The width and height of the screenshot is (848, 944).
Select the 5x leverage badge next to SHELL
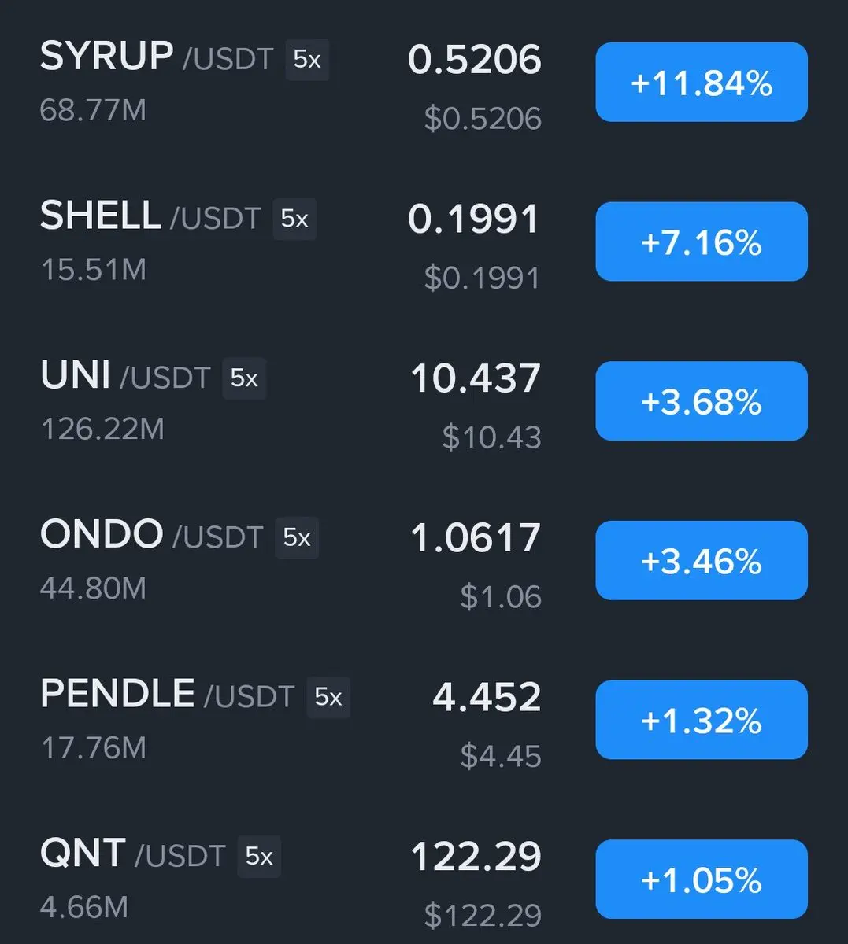coord(294,219)
